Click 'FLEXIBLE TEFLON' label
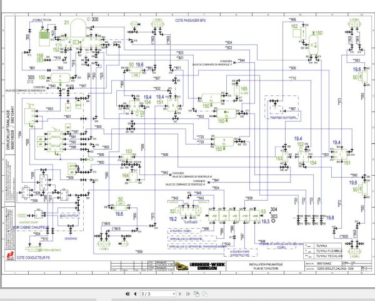Viewport: 375px width, 301px height. (x=42, y=20)
